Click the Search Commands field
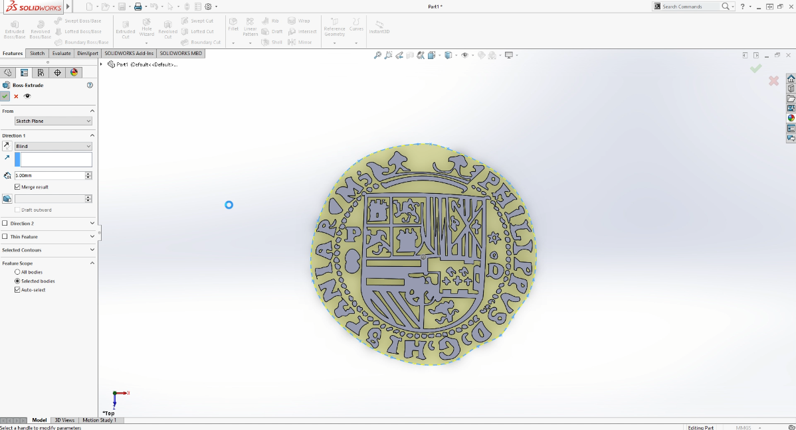The height and width of the screenshot is (430, 796). tap(690, 7)
